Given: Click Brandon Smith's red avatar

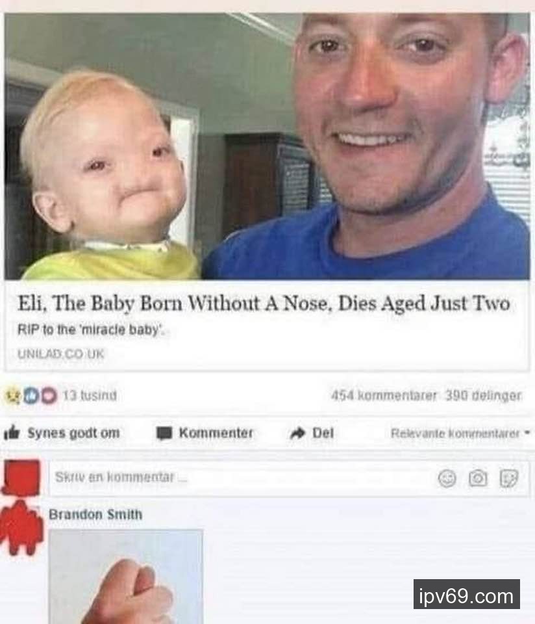Looking at the screenshot, I should pyautogui.click(x=22, y=528).
